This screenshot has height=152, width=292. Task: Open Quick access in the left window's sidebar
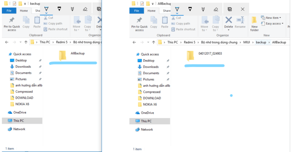[20, 54]
